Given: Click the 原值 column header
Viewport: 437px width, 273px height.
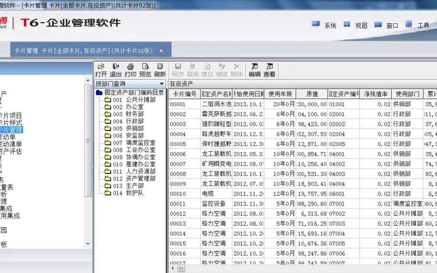Looking at the screenshot, I should pyautogui.click(x=312, y=94).
